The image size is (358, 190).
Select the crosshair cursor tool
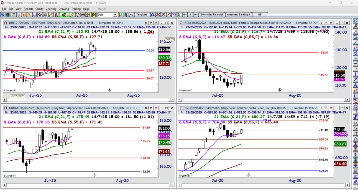point(185,15)
